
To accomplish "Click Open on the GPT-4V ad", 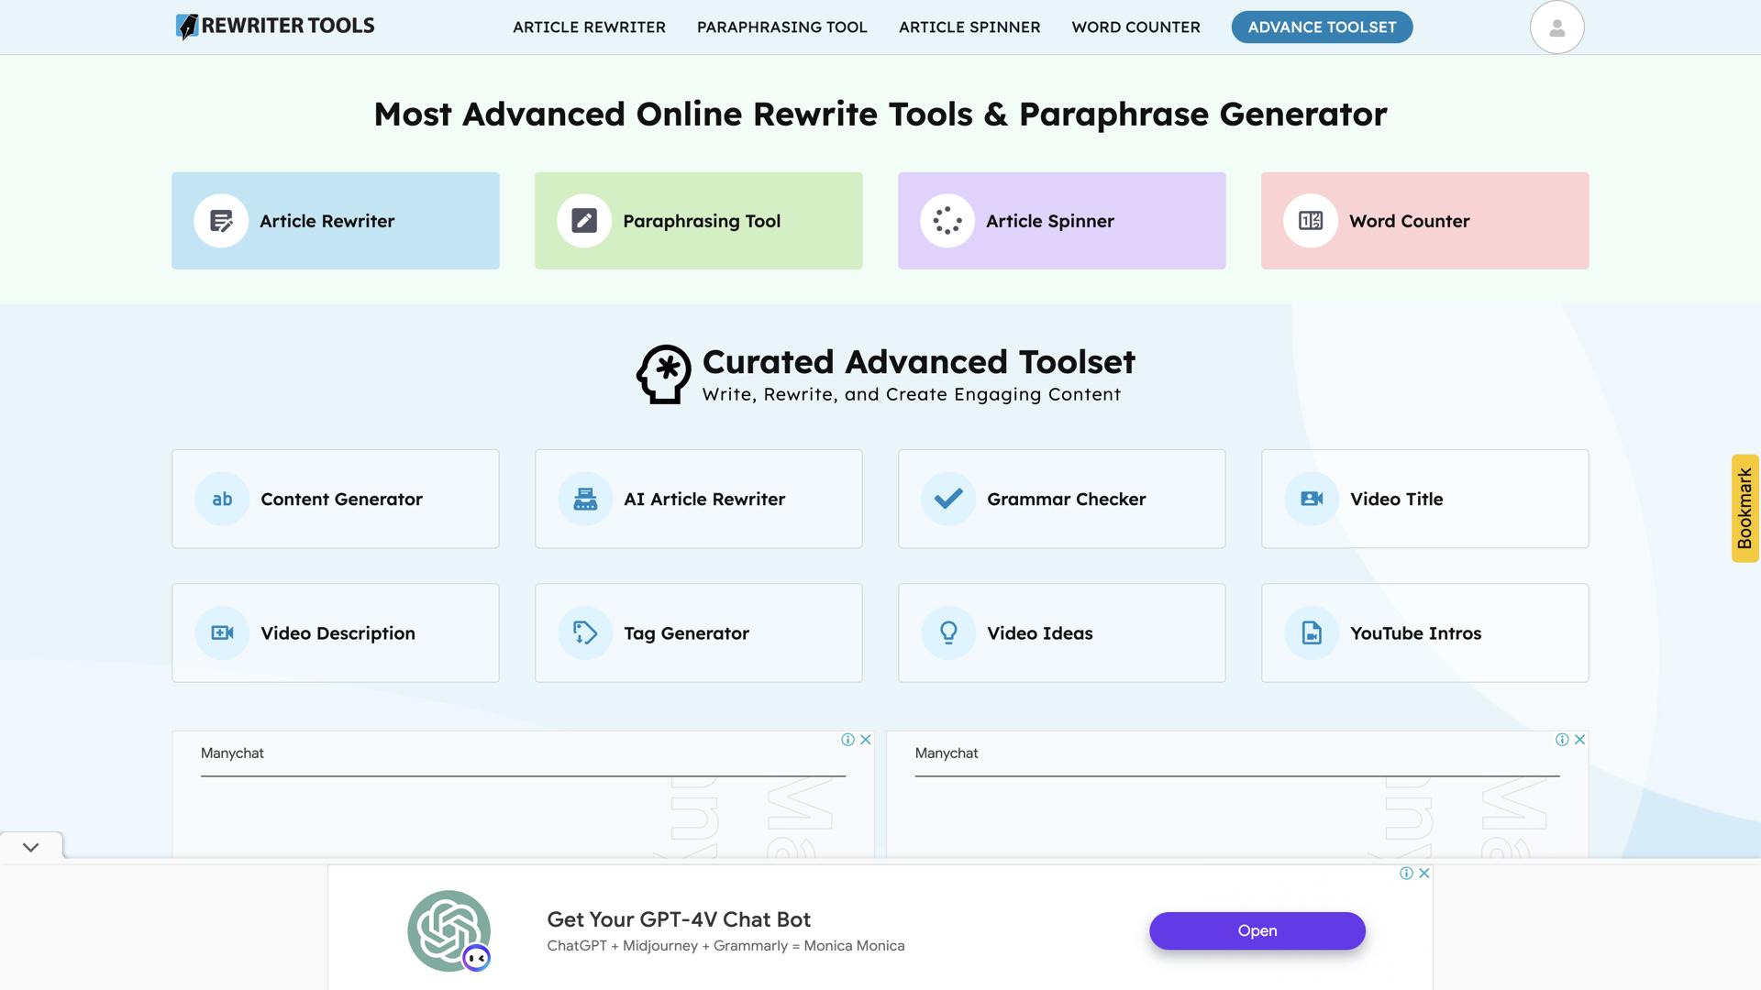I will [x=1257, y=930].
